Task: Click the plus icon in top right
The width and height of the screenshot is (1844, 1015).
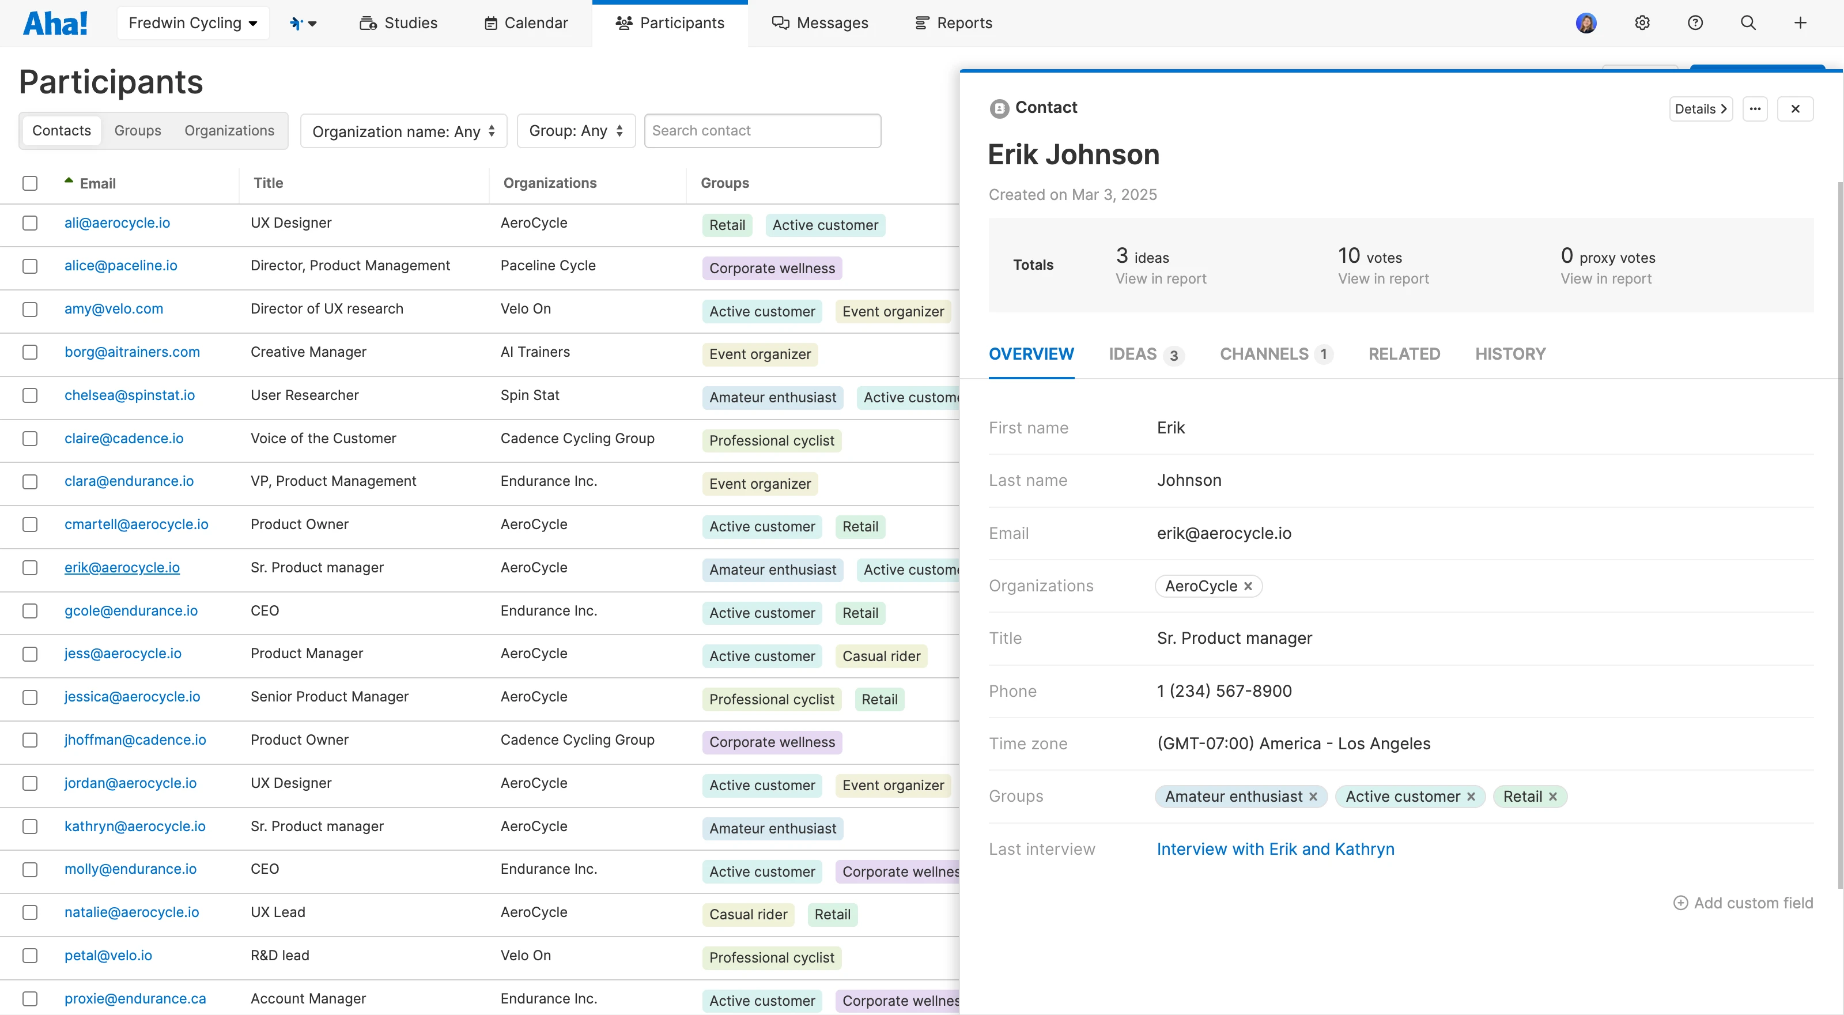Action: (1800, 22)
